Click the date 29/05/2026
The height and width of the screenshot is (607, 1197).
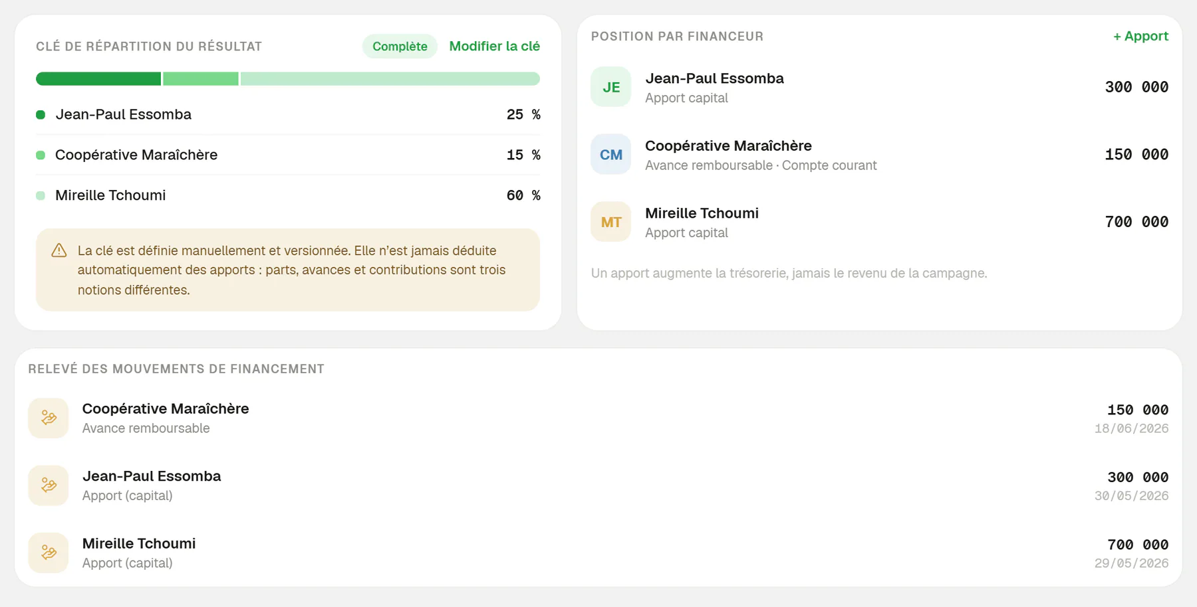pos(1131,563)
